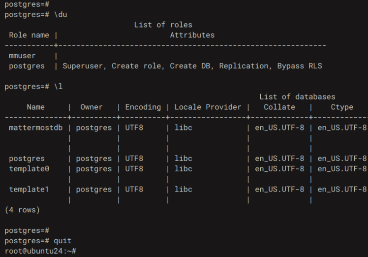Click the "Attributes" column header
This screenshot has height=257, width=368.
[x=192, y=35]
